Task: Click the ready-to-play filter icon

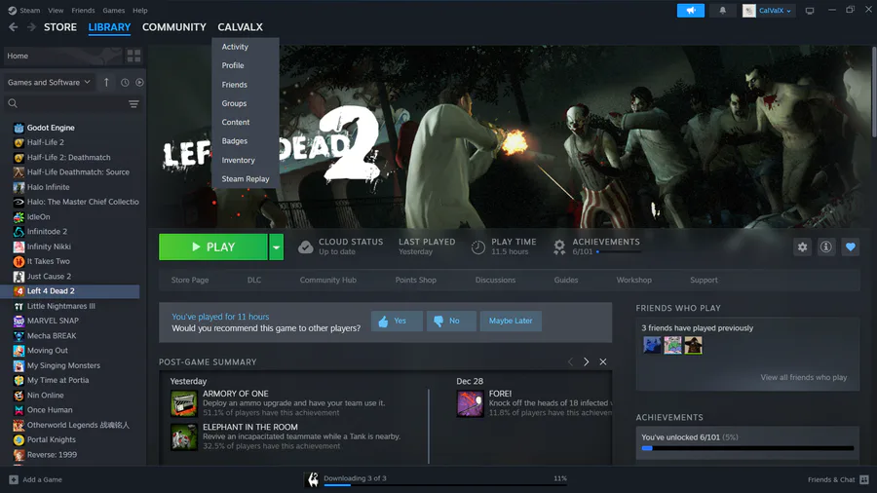Action: [139, 82]
